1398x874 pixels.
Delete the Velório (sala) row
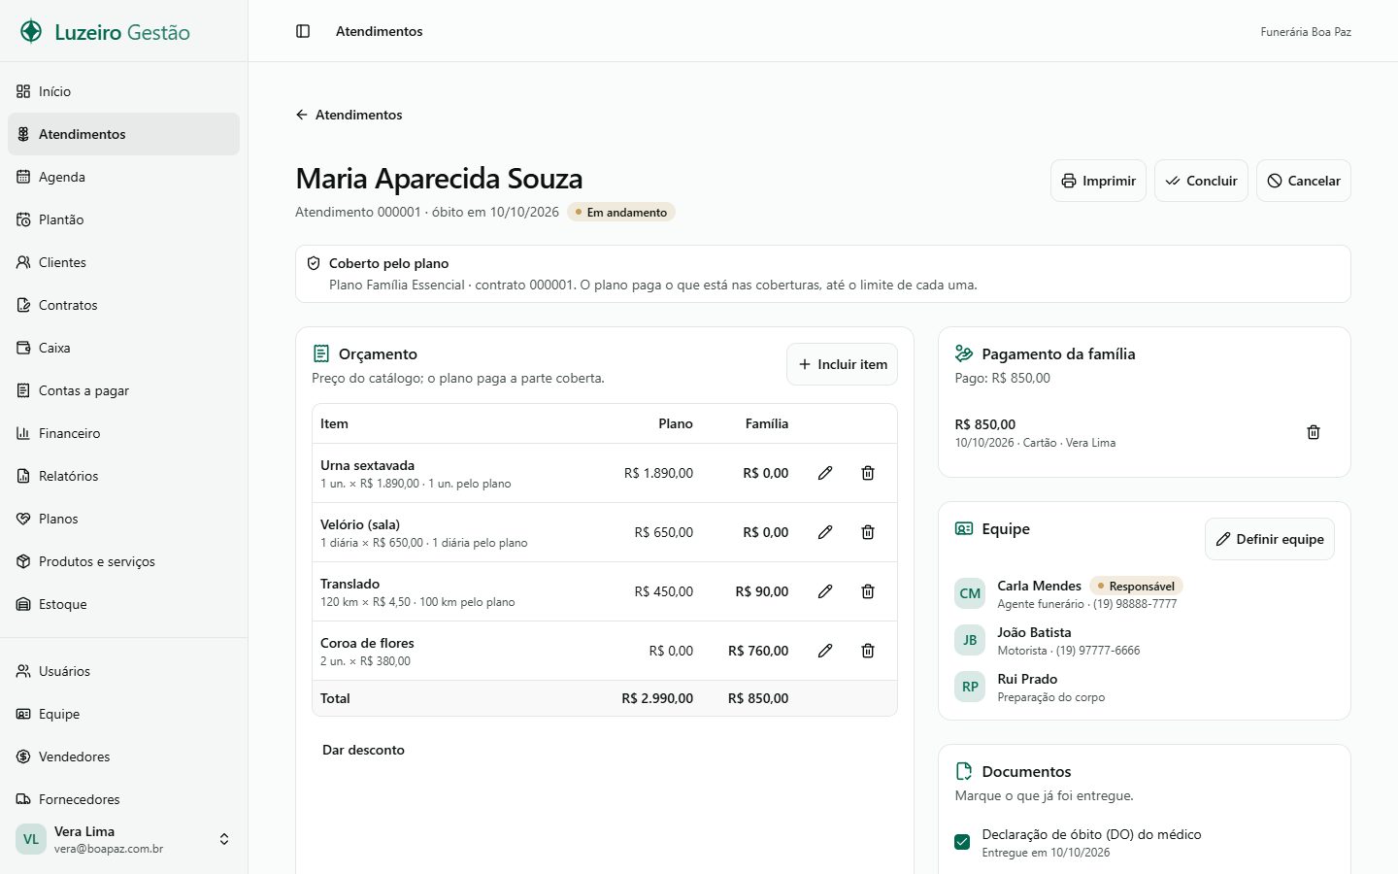tap(868, 532)
